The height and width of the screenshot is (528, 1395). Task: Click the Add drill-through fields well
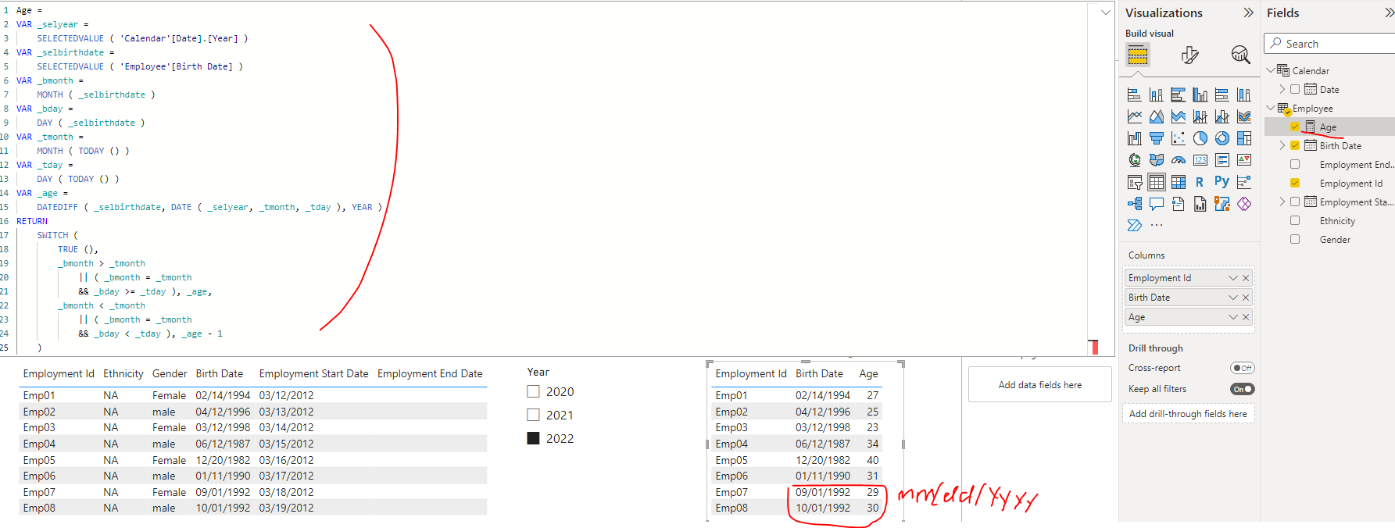tap(1188, 414)
